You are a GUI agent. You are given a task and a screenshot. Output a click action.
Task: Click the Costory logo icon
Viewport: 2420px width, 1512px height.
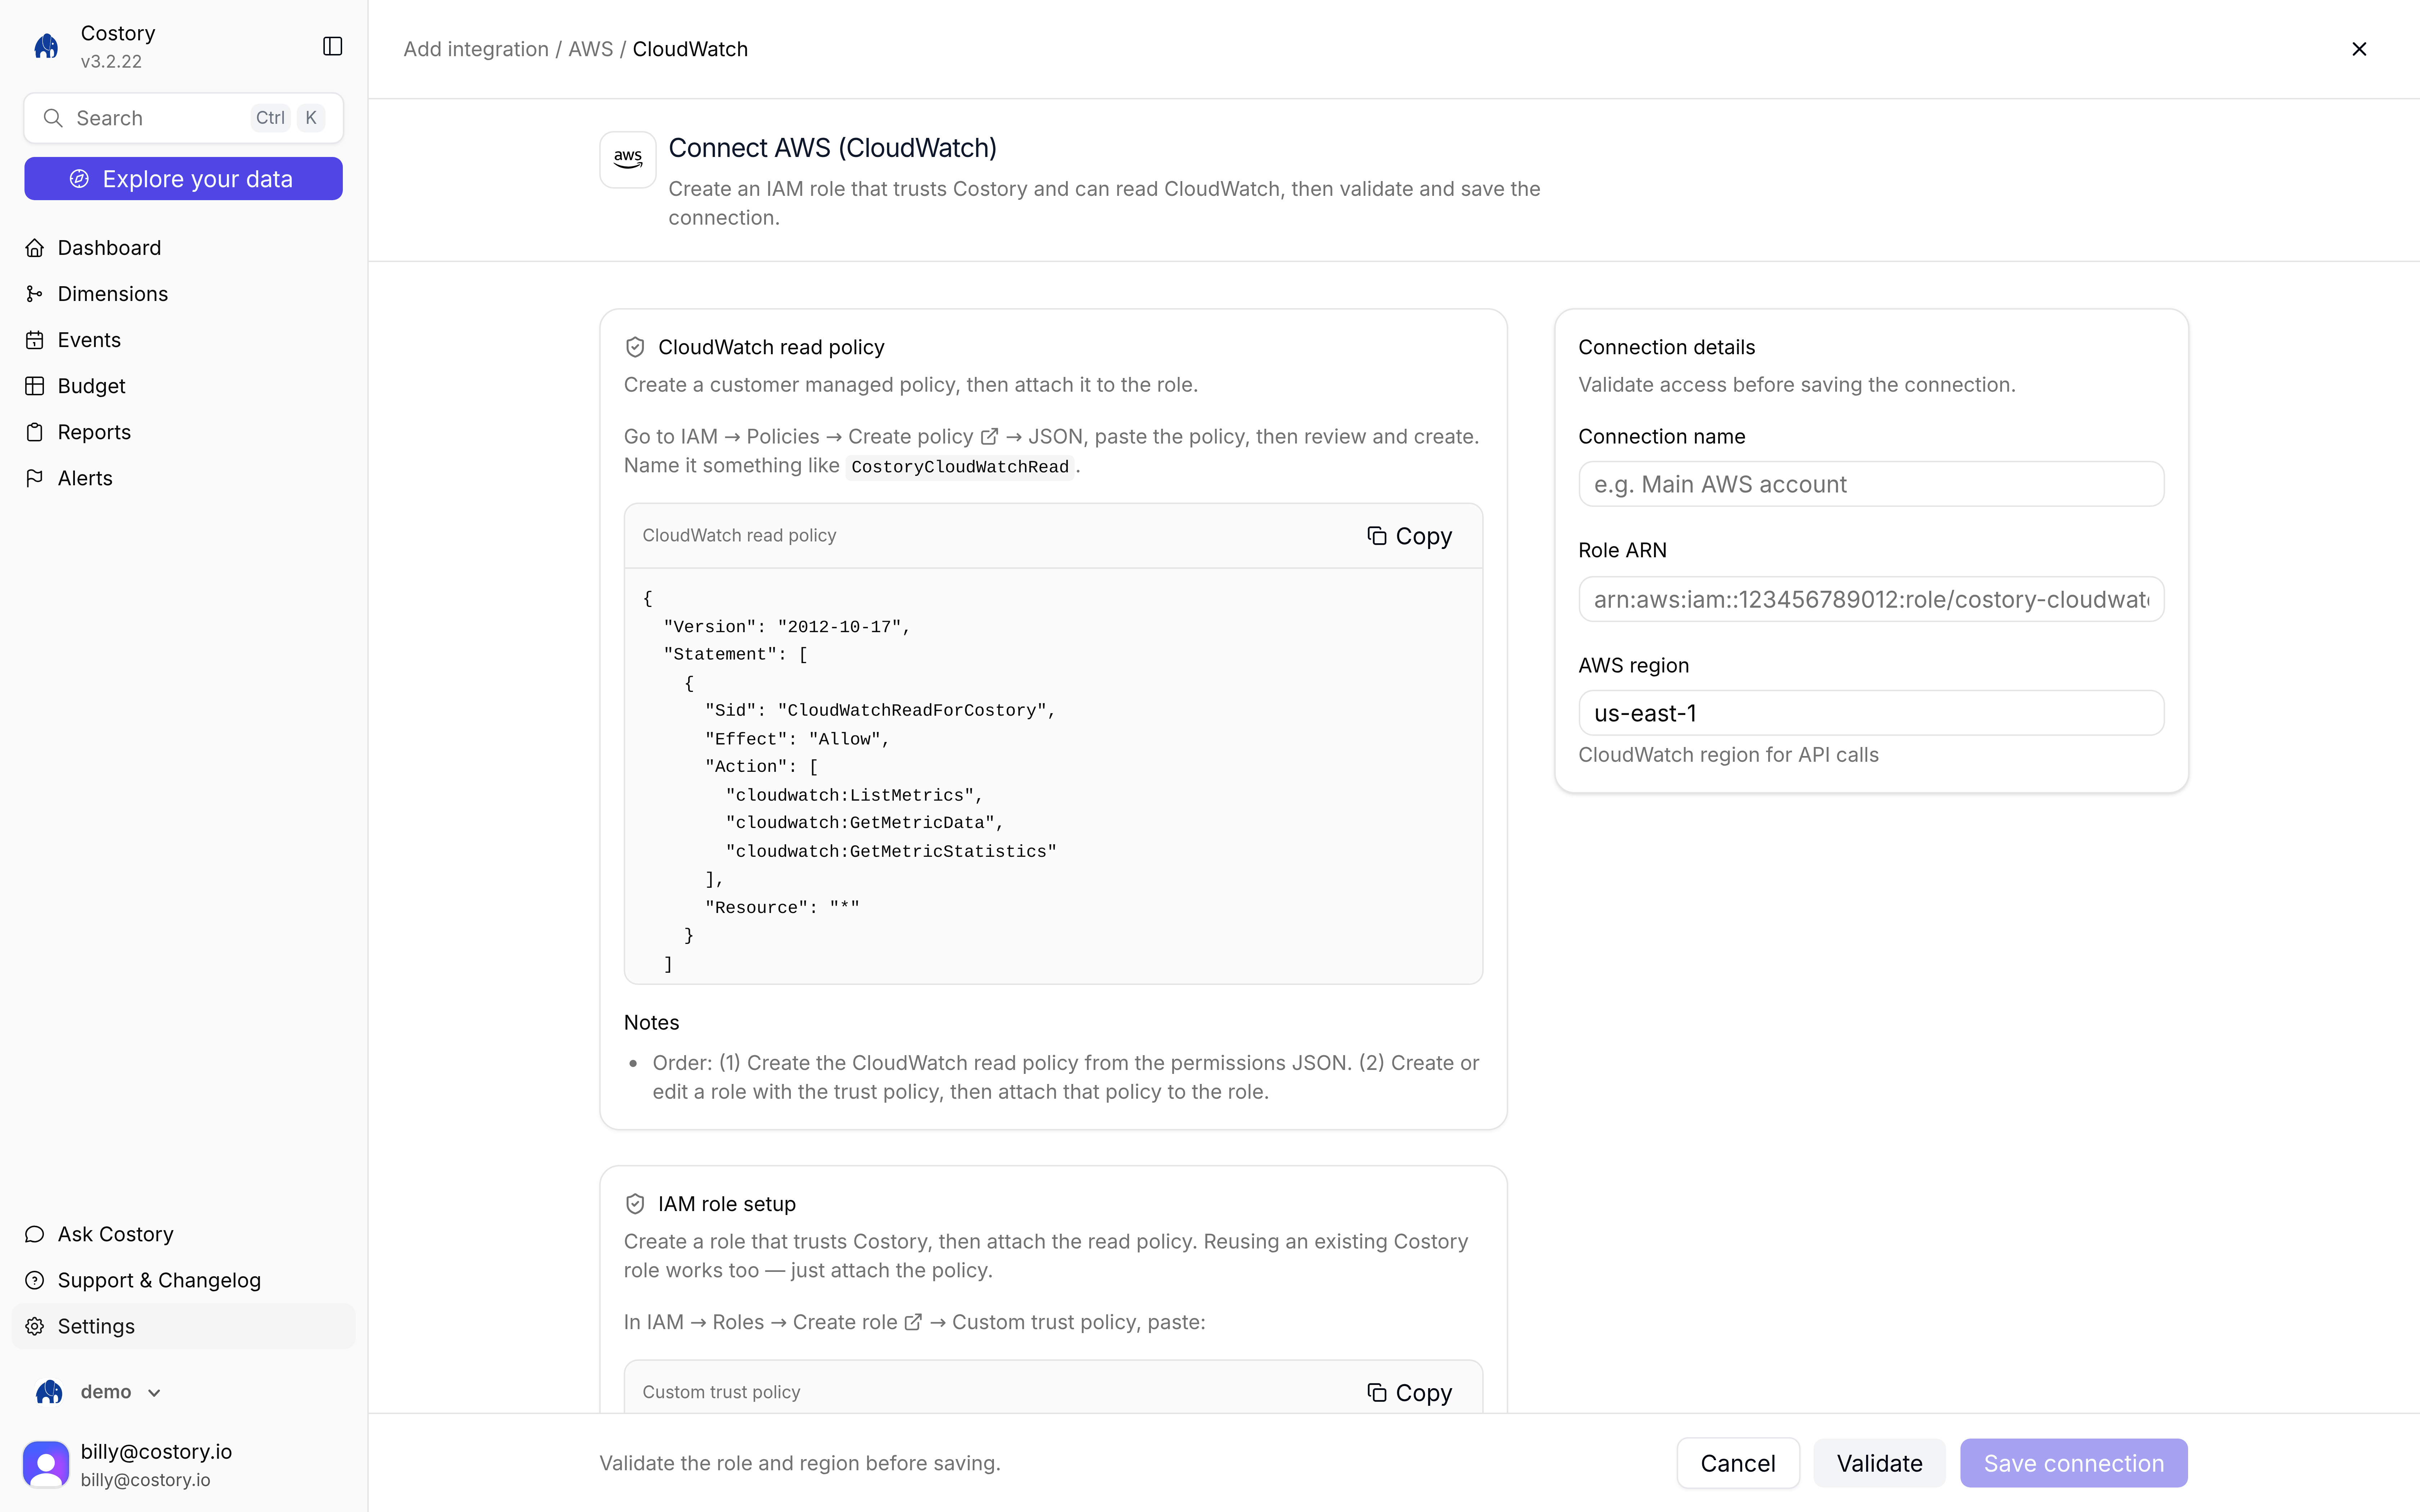[46, 46]
